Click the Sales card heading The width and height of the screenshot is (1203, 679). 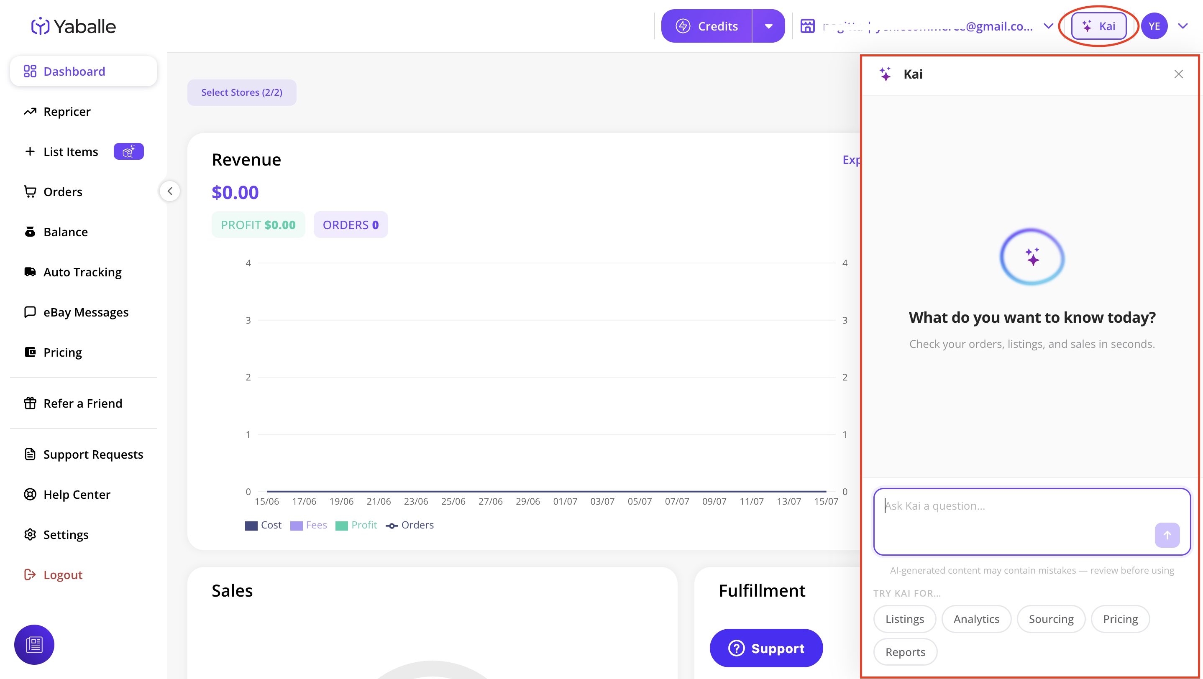232,591
